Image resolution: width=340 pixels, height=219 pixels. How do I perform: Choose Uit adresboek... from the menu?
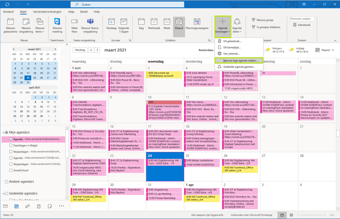click(239, 41)
